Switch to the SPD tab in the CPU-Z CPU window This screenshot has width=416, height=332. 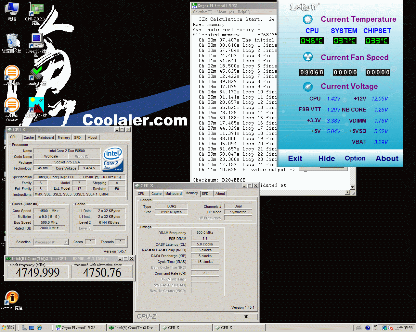click(x=77, y=137)
